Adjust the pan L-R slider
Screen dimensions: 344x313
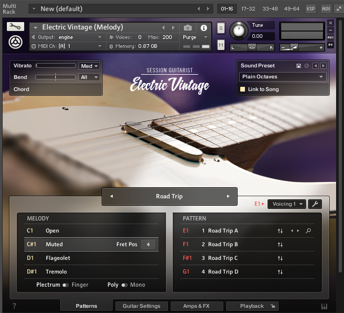[x=252, y=47]
